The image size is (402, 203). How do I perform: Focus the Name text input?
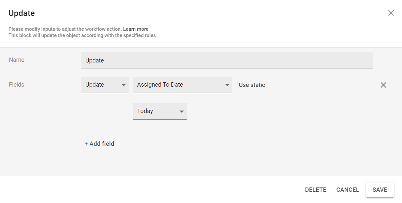click(227, 60)
